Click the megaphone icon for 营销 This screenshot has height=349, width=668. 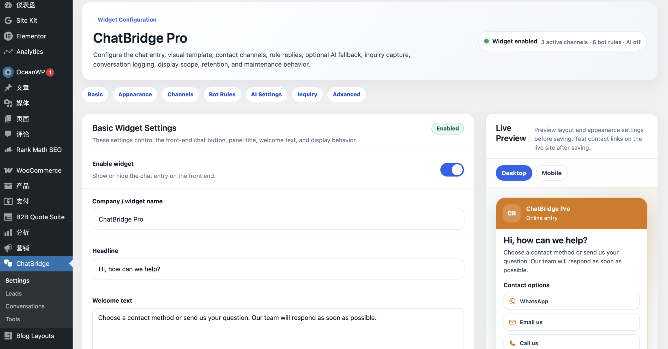point(8,248)
